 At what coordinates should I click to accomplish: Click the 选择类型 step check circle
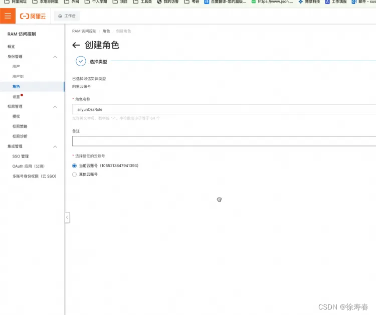[81, 61]
